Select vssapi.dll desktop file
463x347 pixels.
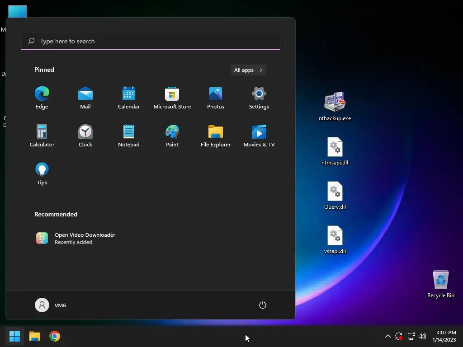coord(335,239)
